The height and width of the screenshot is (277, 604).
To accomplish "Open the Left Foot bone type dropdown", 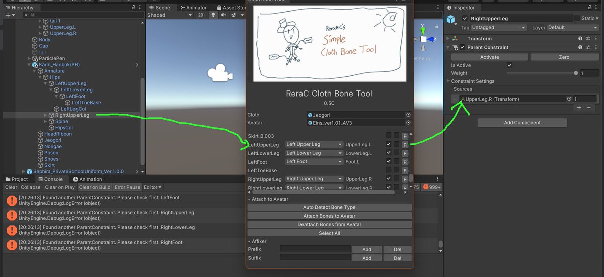I will 314,162.
